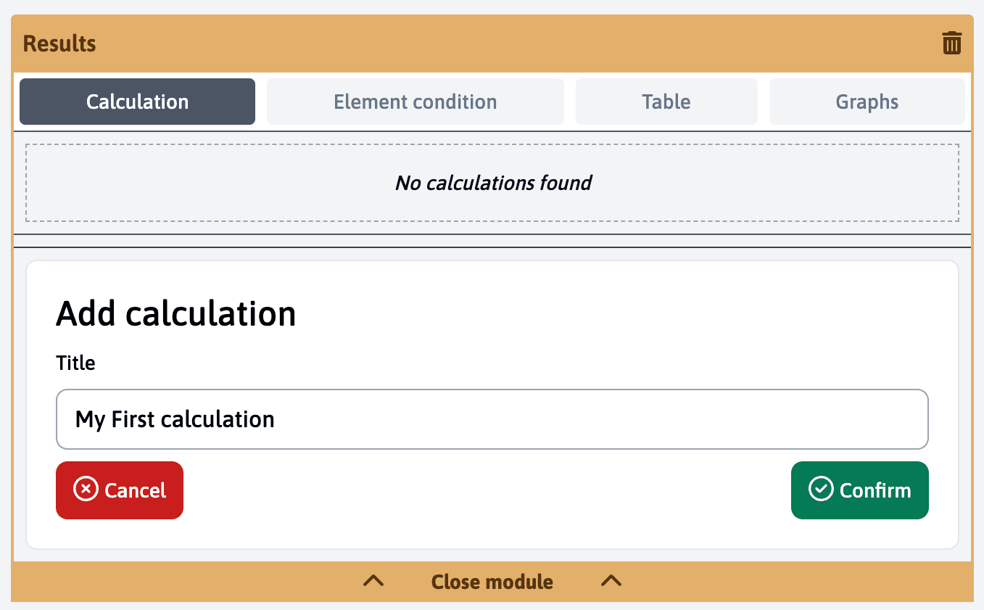
Task: Click the No calculations found placeholder
Action: (492, 183)
